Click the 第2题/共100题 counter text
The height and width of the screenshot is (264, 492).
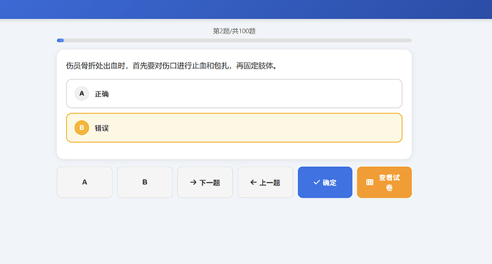click(x=234, y=31)
